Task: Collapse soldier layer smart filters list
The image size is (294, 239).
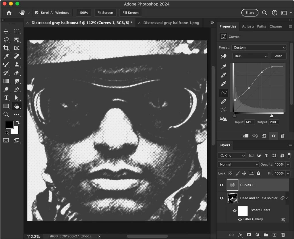Action: tap(287, 198)
